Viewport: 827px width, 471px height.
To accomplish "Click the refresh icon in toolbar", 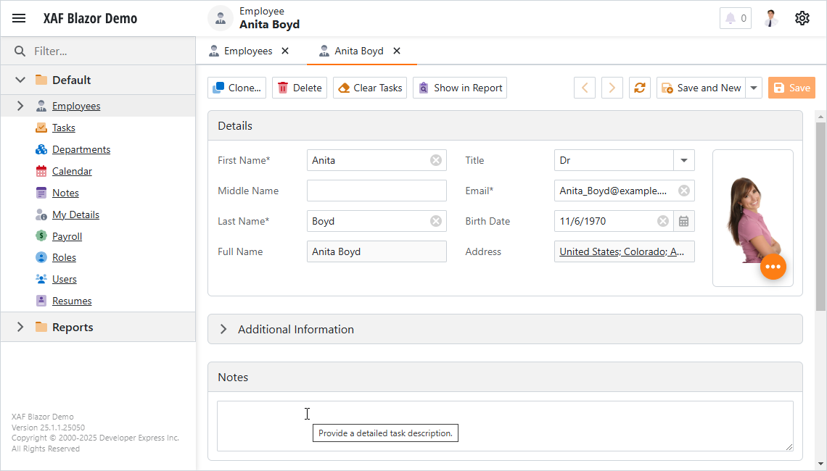I will (639, 88).
